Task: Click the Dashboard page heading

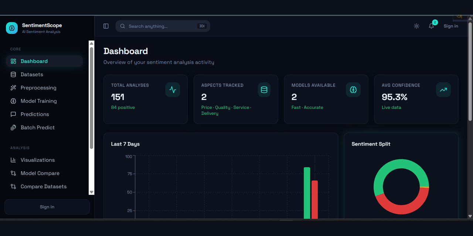Action: click(126, 51)
